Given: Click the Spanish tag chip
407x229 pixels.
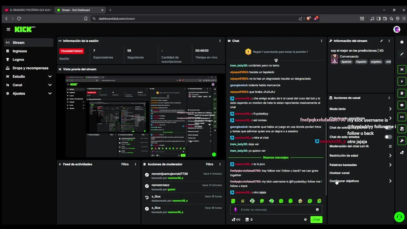Looking at the screenshot, I should tap(346, 62).
